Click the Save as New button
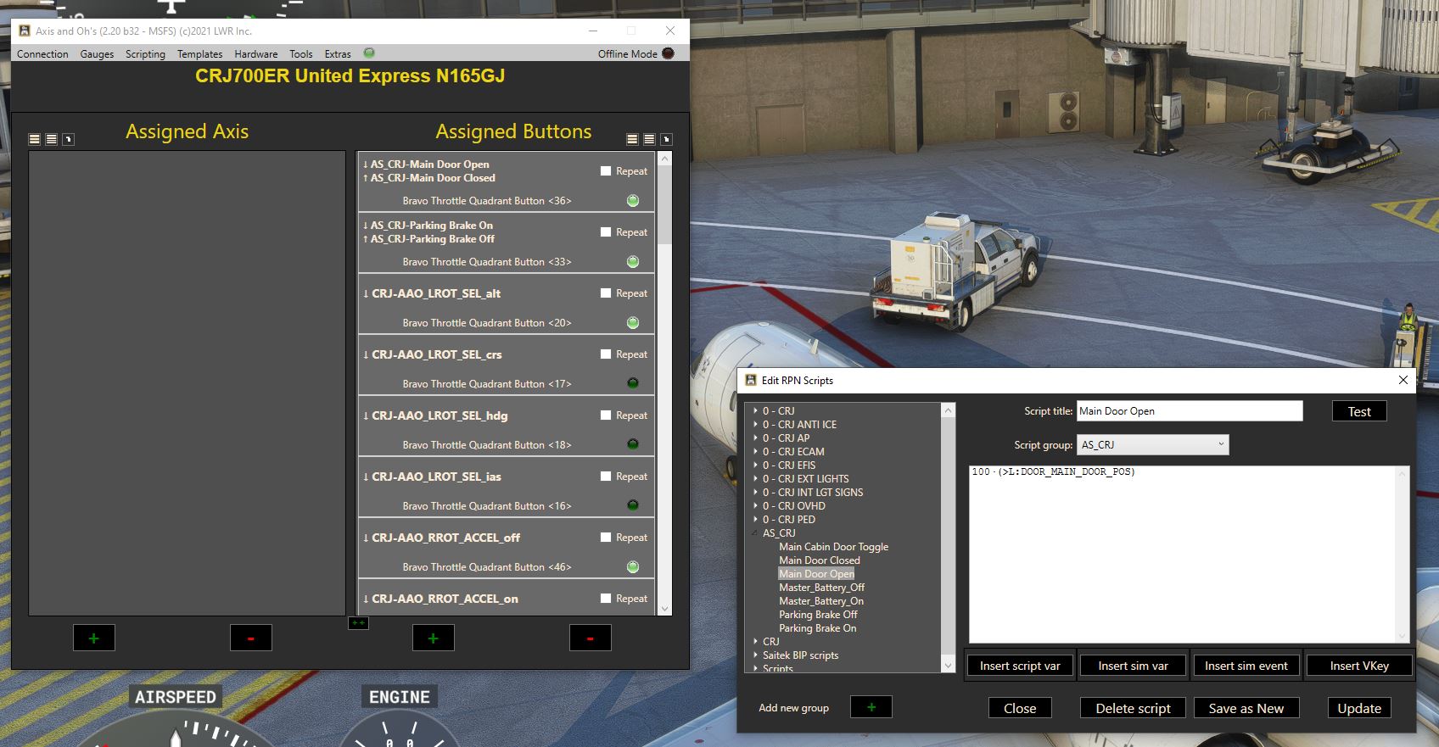Screen dimensions: 1439x747 (x=1246, y=708)
